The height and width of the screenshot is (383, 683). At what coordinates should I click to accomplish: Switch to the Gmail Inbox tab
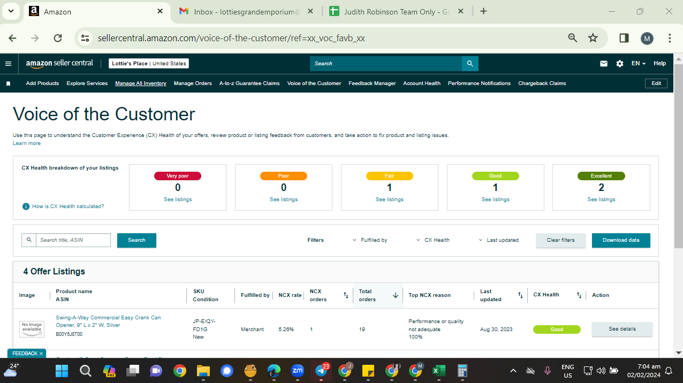coord(247,11)
